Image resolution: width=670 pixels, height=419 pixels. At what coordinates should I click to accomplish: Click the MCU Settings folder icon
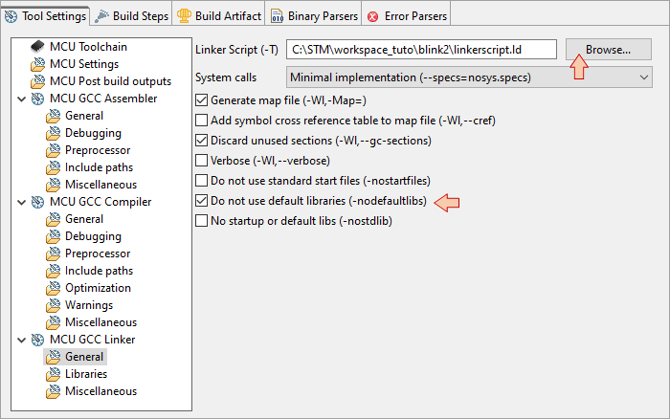click(37, 64)
